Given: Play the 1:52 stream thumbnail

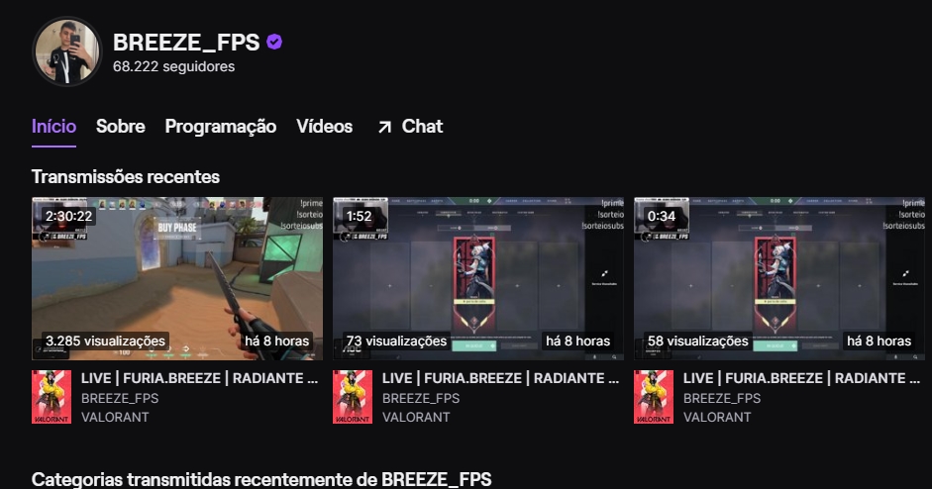Looking at the screenshot, I should 478,279.
